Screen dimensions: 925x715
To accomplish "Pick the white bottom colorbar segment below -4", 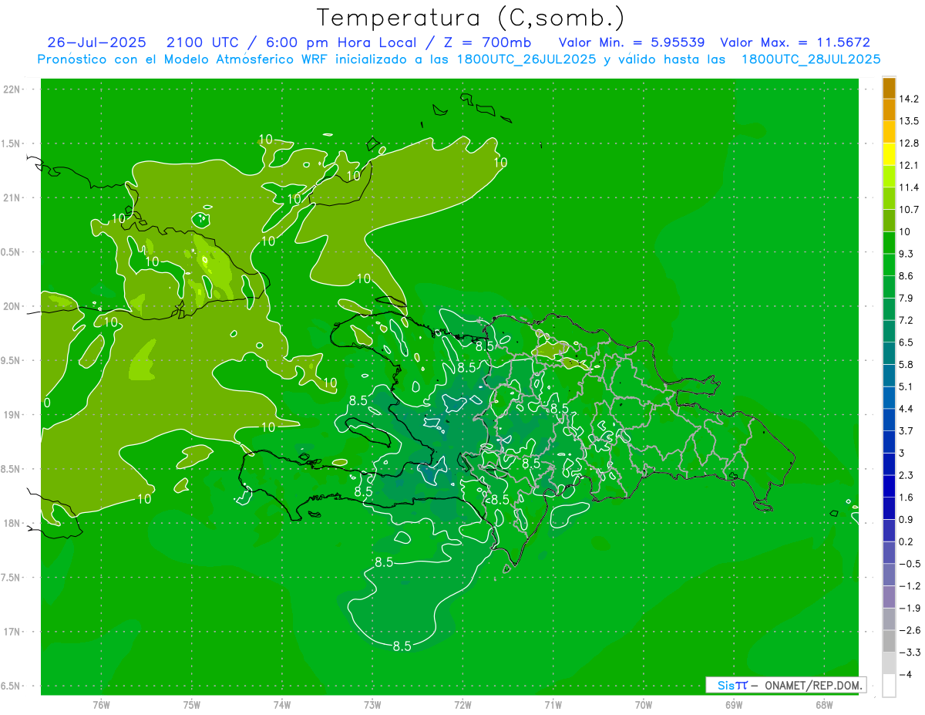I will tap(889, 686).
